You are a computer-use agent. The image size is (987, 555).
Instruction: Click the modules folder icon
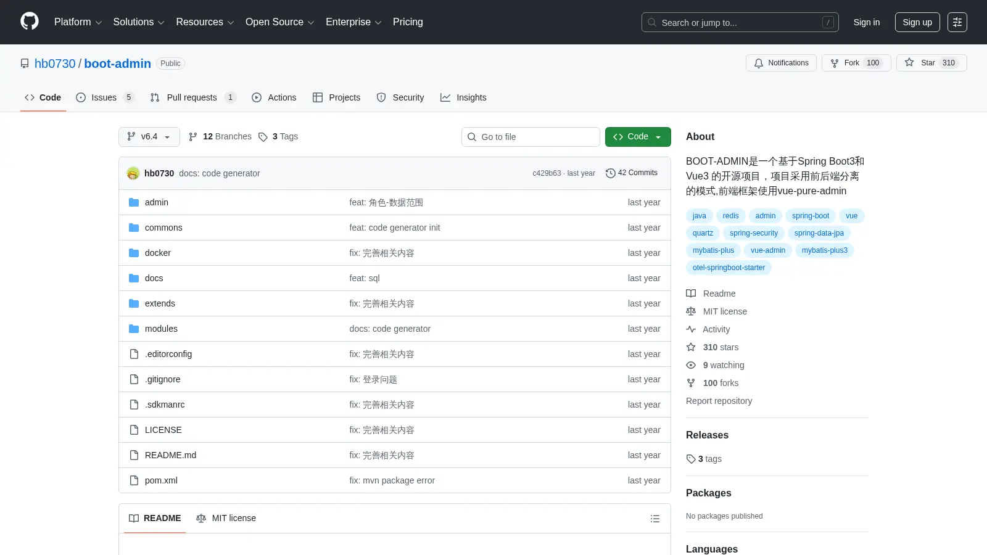point(134,329)
